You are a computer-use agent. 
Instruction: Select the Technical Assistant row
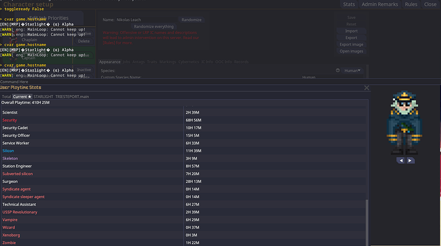[183, 204]
